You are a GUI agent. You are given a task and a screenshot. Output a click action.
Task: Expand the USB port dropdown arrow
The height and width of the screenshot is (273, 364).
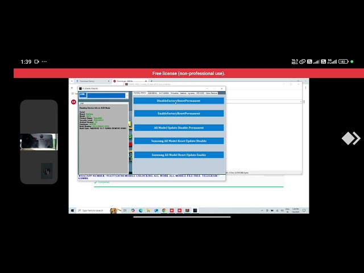coord(126,96)
